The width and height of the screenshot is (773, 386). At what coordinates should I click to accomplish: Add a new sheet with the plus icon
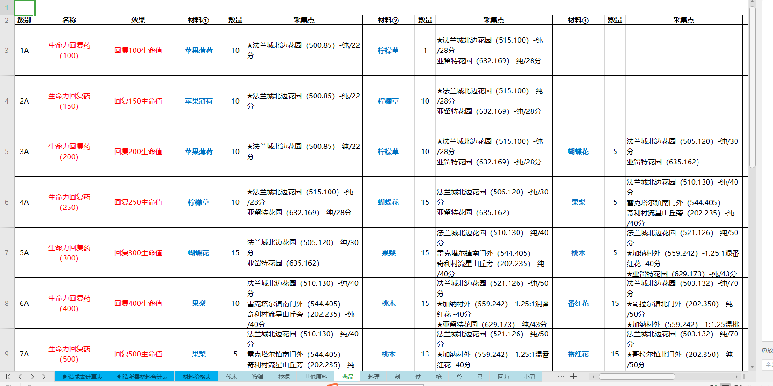pos(573,377)
